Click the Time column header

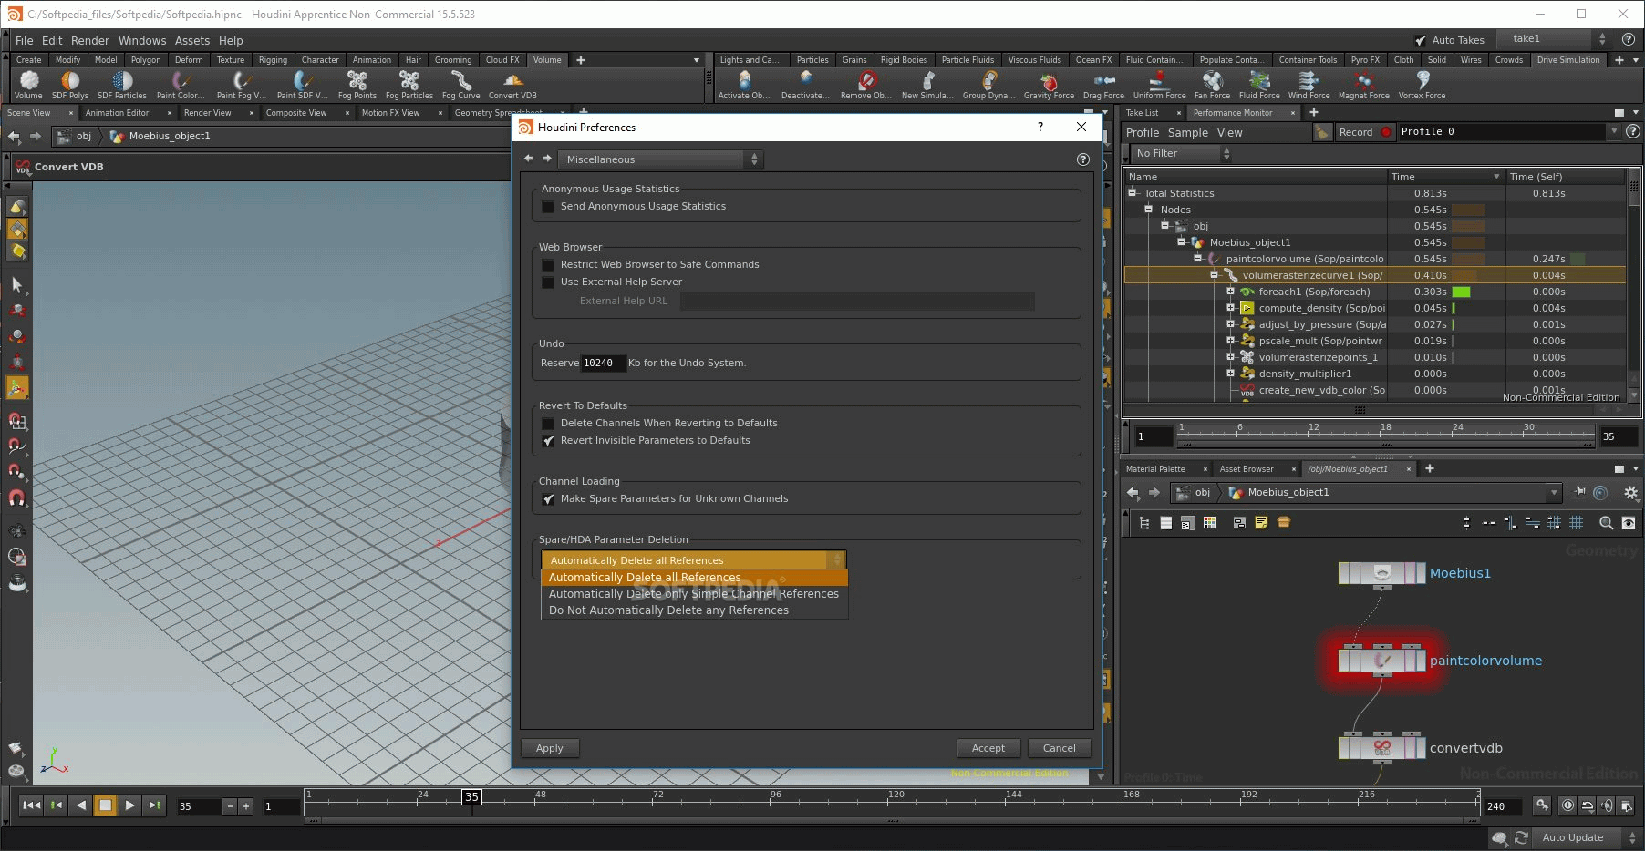coord(1444,177)
